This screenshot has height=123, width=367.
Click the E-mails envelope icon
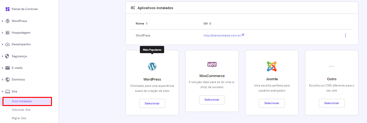8,68
